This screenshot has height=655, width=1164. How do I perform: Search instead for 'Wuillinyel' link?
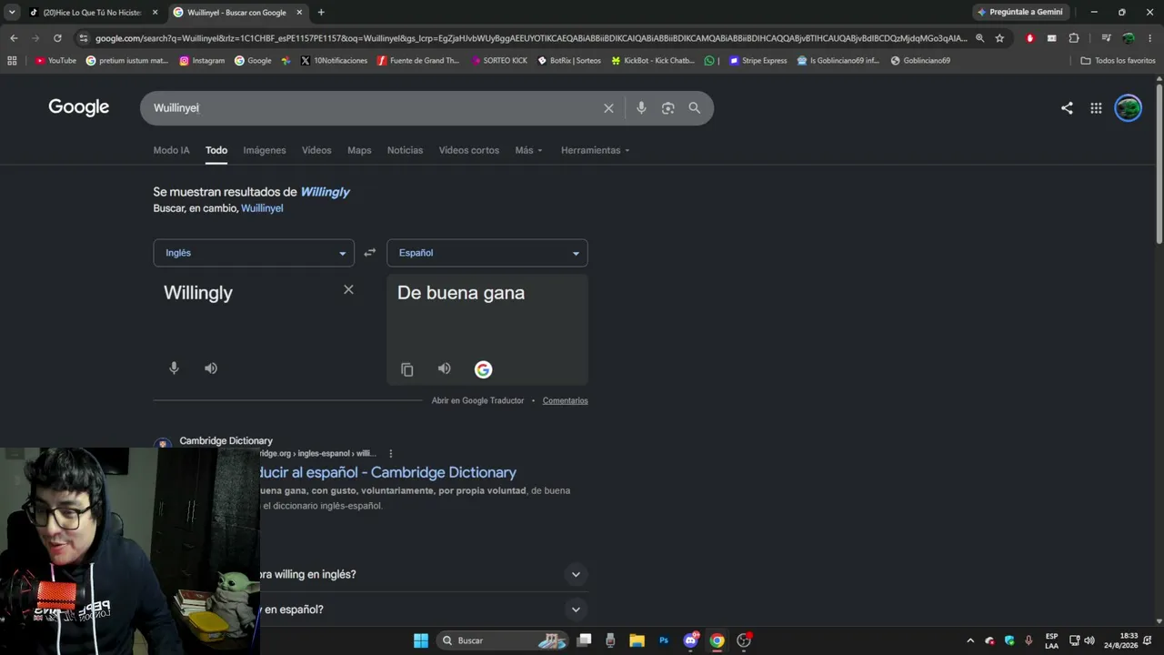tap(262, 208)
